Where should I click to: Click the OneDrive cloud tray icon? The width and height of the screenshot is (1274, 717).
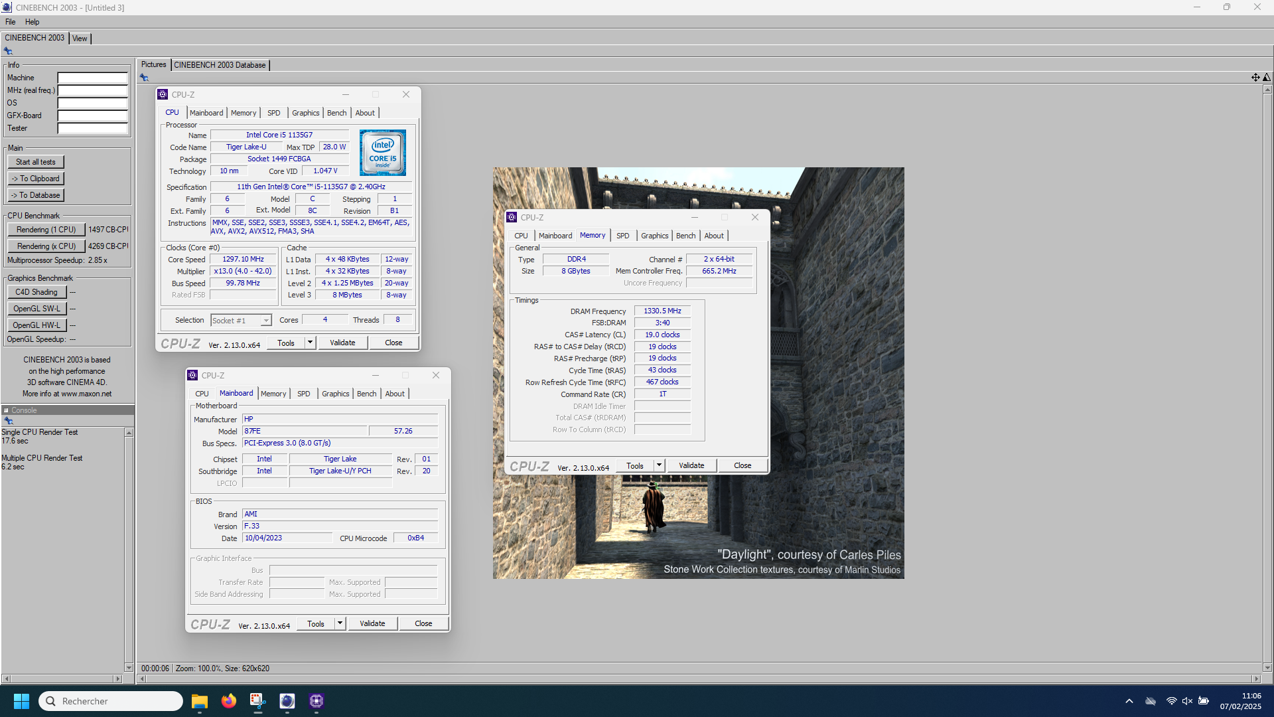point(1151,701)
